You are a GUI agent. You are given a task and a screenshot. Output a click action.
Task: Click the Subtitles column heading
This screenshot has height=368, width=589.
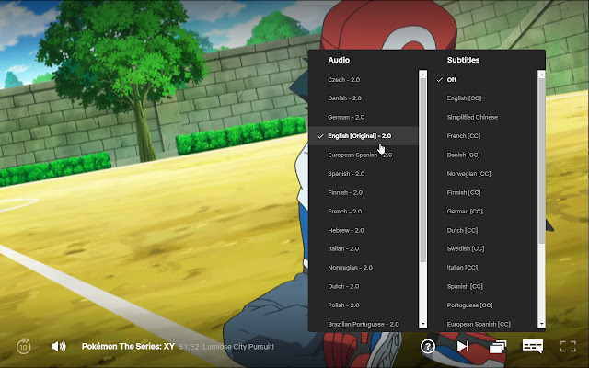(x=463, y=60)
